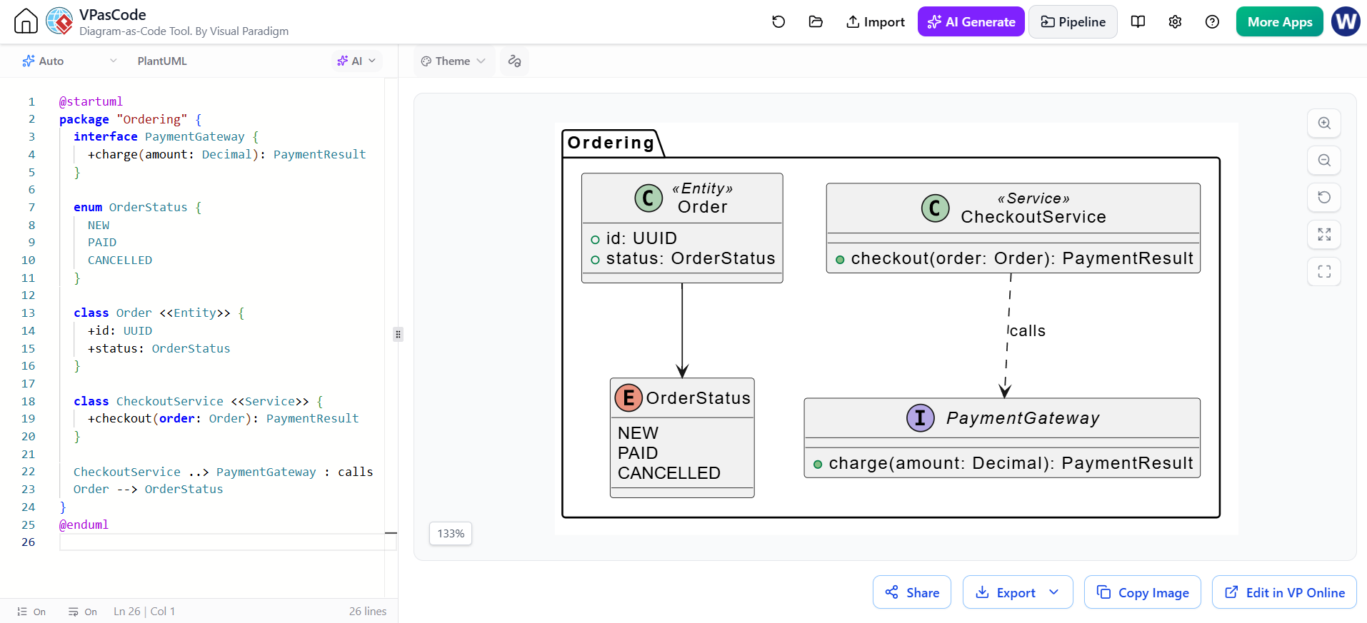Viewport: 1367px width, 623px height.
Task: Click the VPasCode logo icon
Action: (x=60, y=21)
